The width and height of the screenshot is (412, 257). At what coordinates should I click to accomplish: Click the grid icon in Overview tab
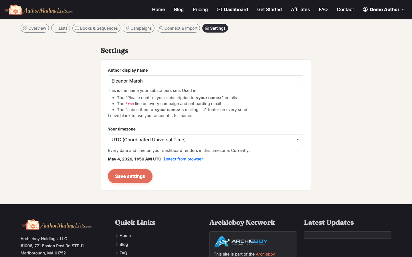(x=25, y=28)
